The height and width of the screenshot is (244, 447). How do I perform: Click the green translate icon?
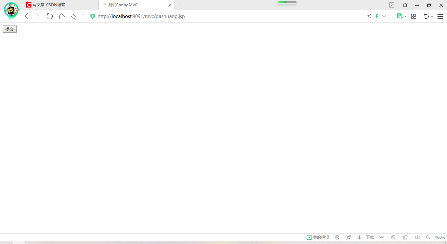400,16
